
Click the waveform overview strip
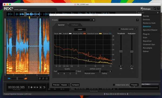[61, 14]
